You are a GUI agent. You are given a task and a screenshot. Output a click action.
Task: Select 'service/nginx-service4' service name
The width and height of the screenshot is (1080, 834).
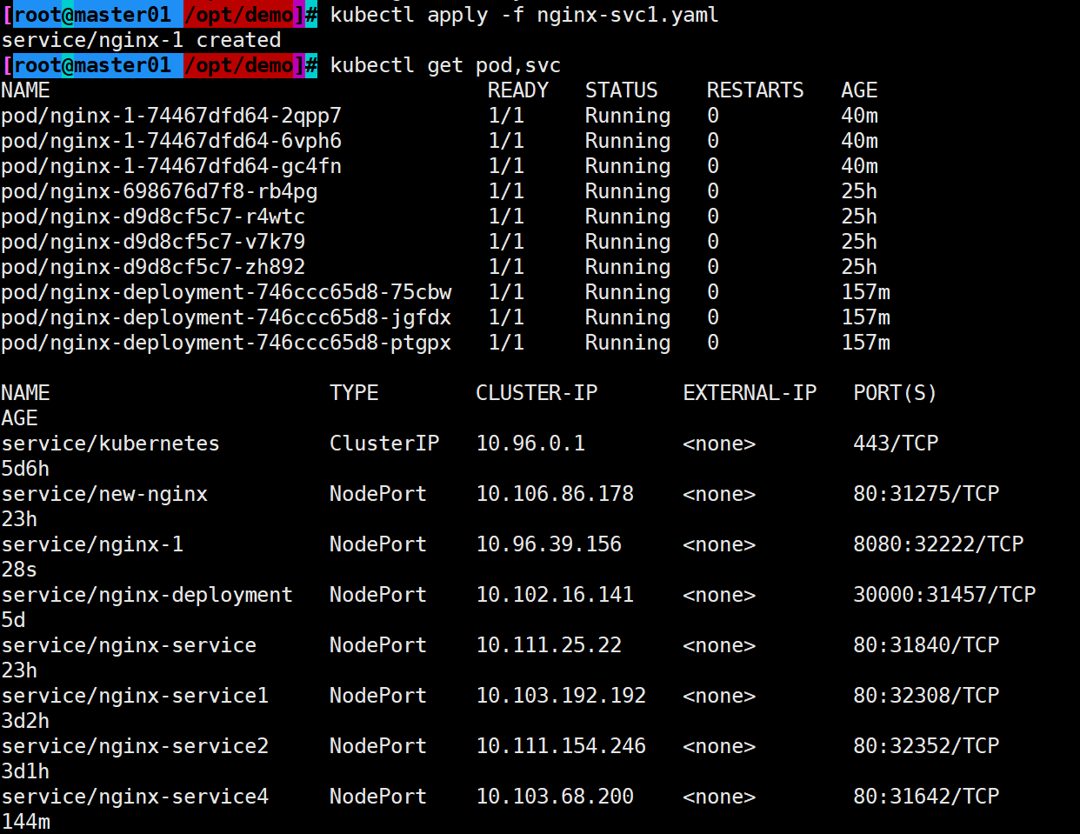(135, 797)
